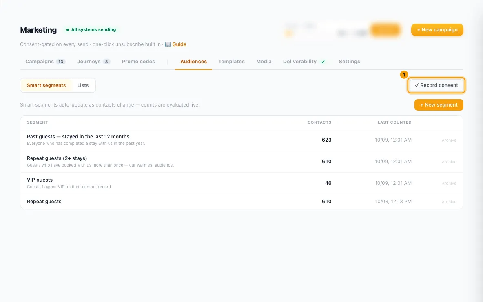The width and height of the screenshot is (483, 302).
Task: Click the CONTACTS column header
Action: pyautogui.click(x=319, y=122)
